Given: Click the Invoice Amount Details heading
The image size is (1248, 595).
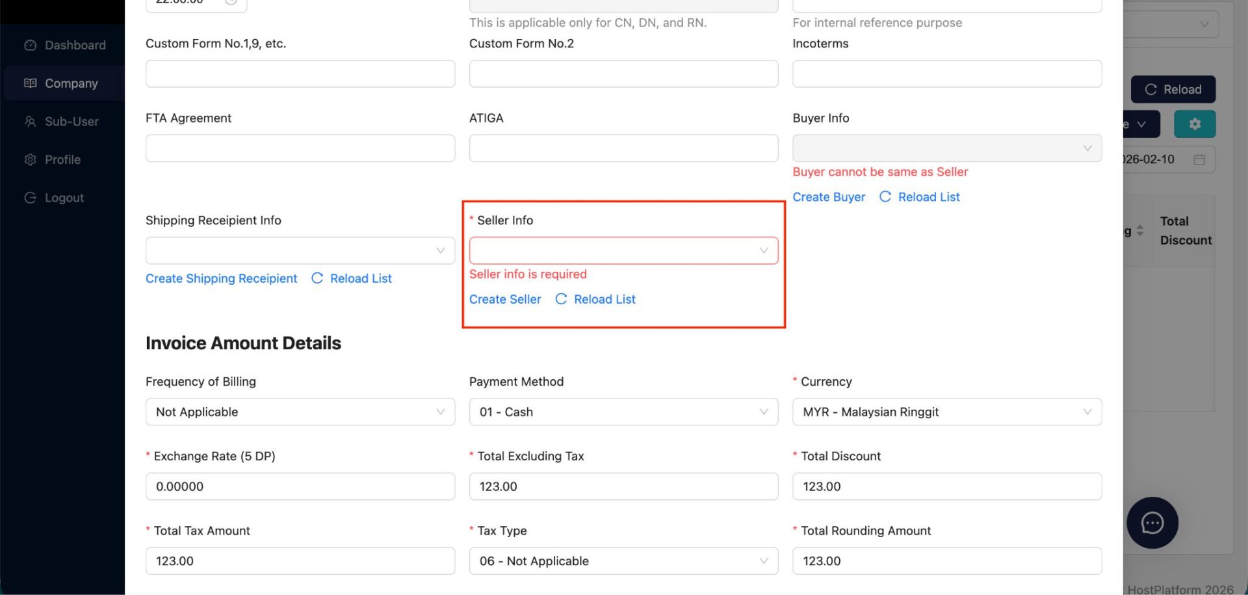Looking at the screenshot, I should click(243, 343).
